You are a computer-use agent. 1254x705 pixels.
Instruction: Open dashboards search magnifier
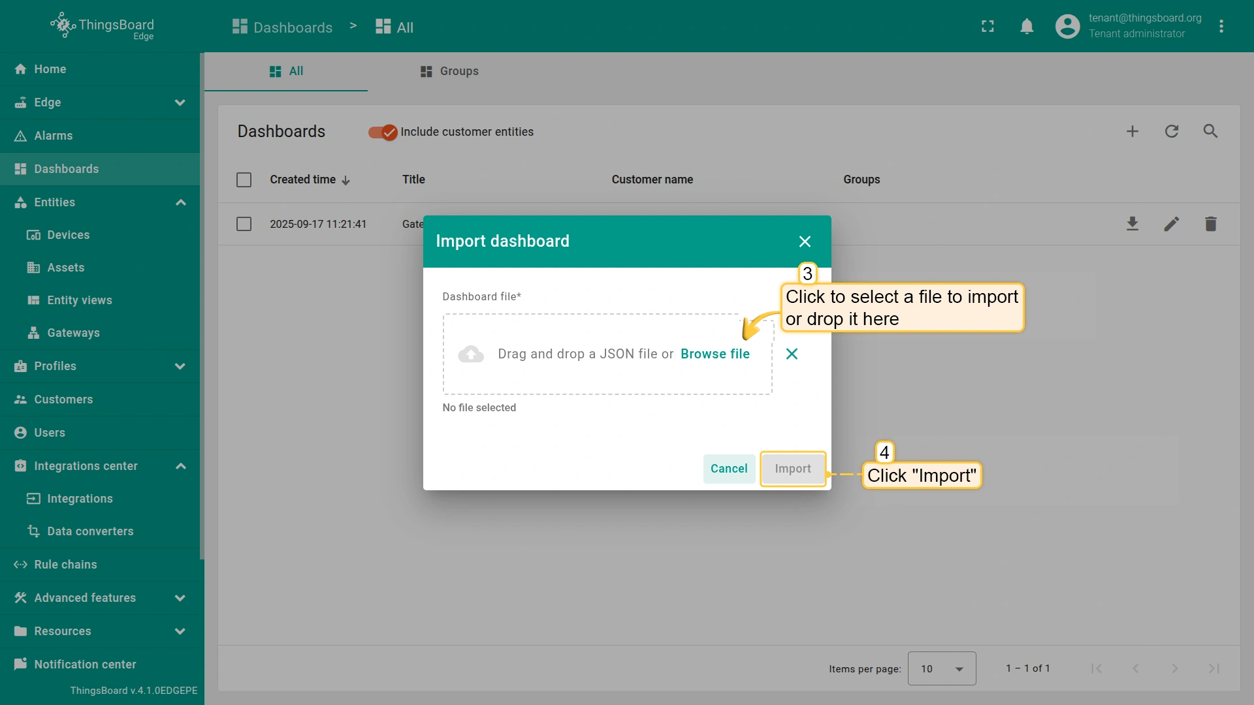pyautogui.click(x=1210, y=131)
